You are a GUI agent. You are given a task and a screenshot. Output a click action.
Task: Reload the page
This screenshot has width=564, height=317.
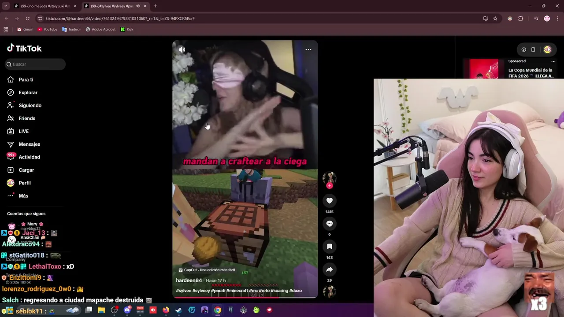click(27, 18)
